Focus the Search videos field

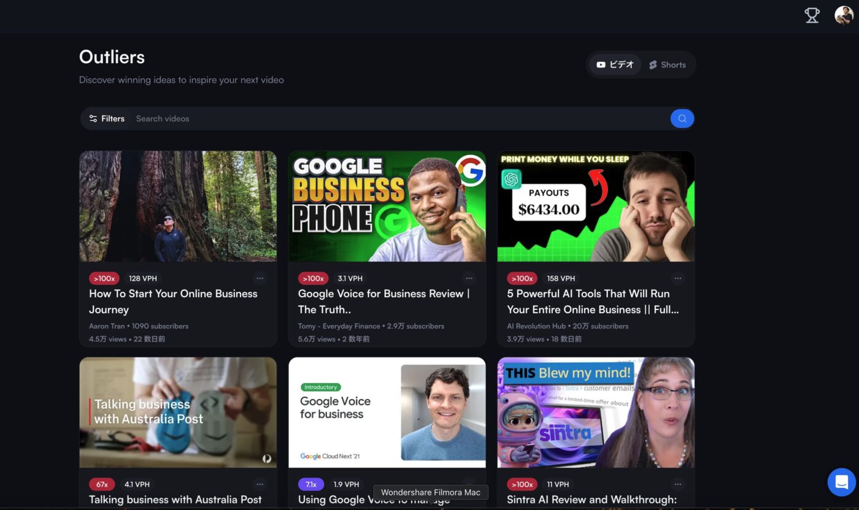pyautogui.click(x=399, y=118)
